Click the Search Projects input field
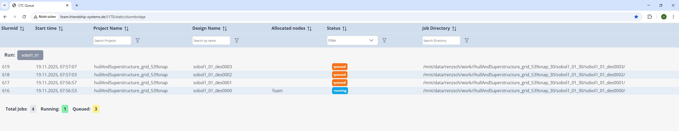The image size is (679, 131). 112,40
